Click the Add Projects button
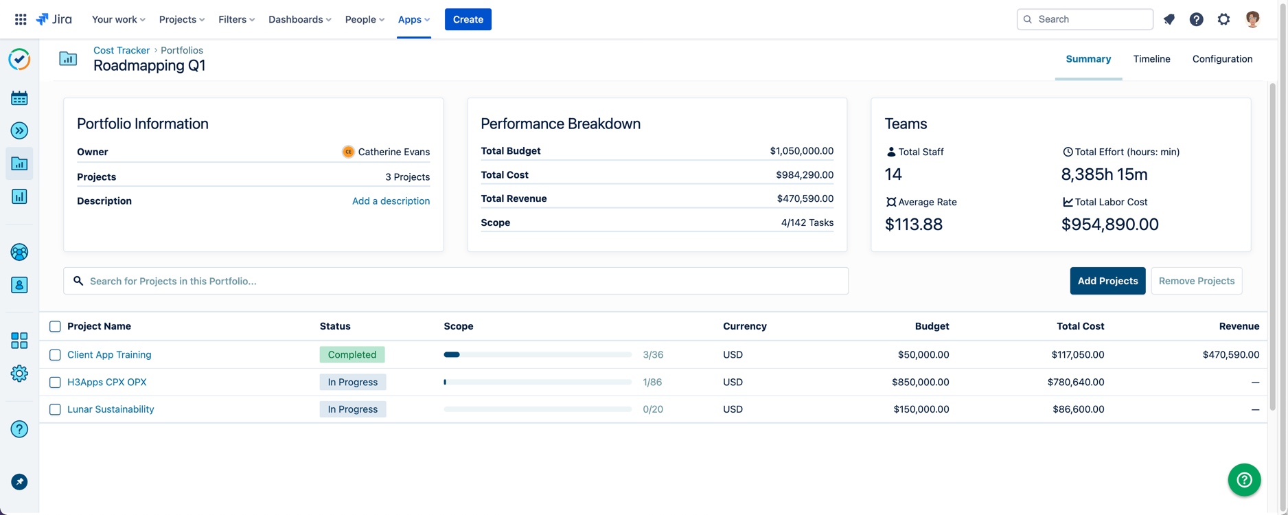1288x515 pixels. (1107, 281)
